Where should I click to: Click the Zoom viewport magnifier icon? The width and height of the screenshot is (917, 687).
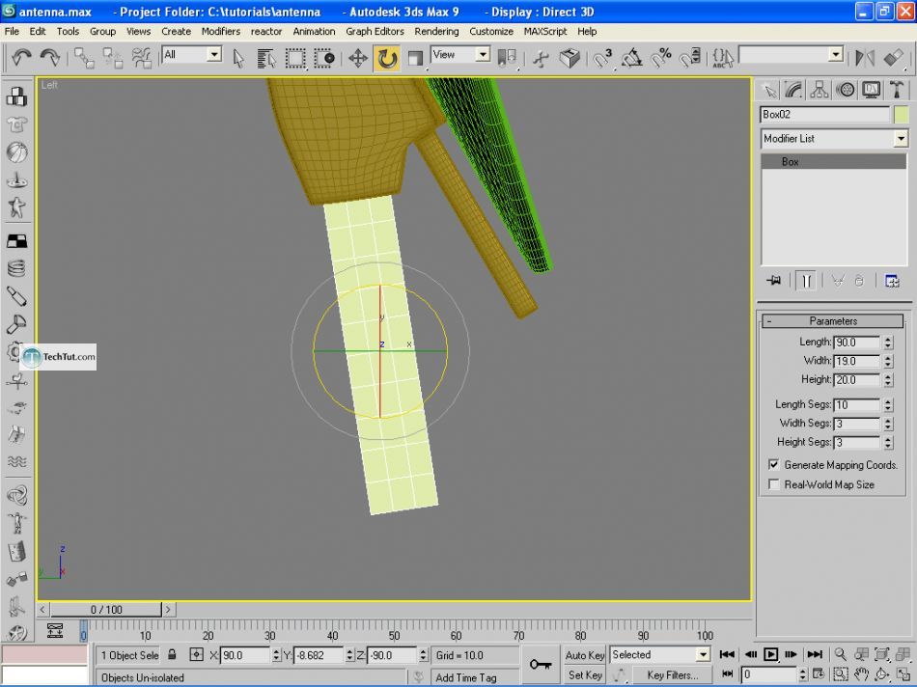[841, 654]
